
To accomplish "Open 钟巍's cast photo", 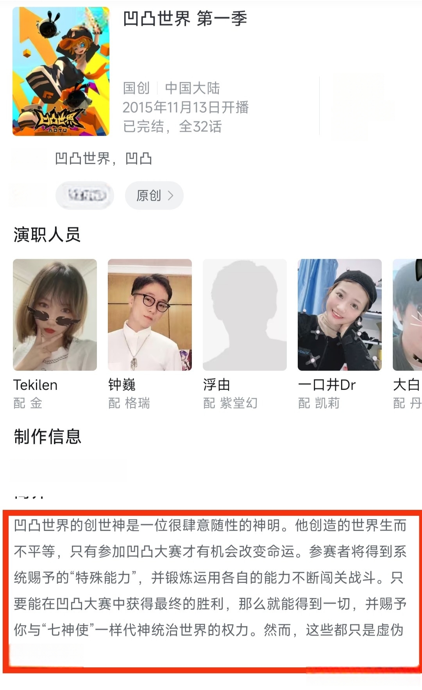I will point(150,315).
